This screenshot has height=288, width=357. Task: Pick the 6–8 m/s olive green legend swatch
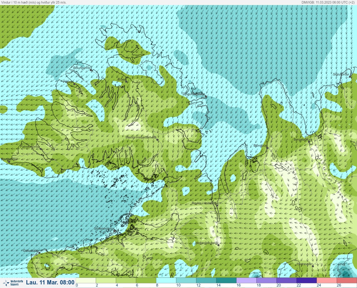pyautogui.click(x=146, y=280)
